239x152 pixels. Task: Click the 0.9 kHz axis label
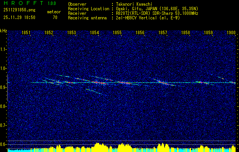3,87
